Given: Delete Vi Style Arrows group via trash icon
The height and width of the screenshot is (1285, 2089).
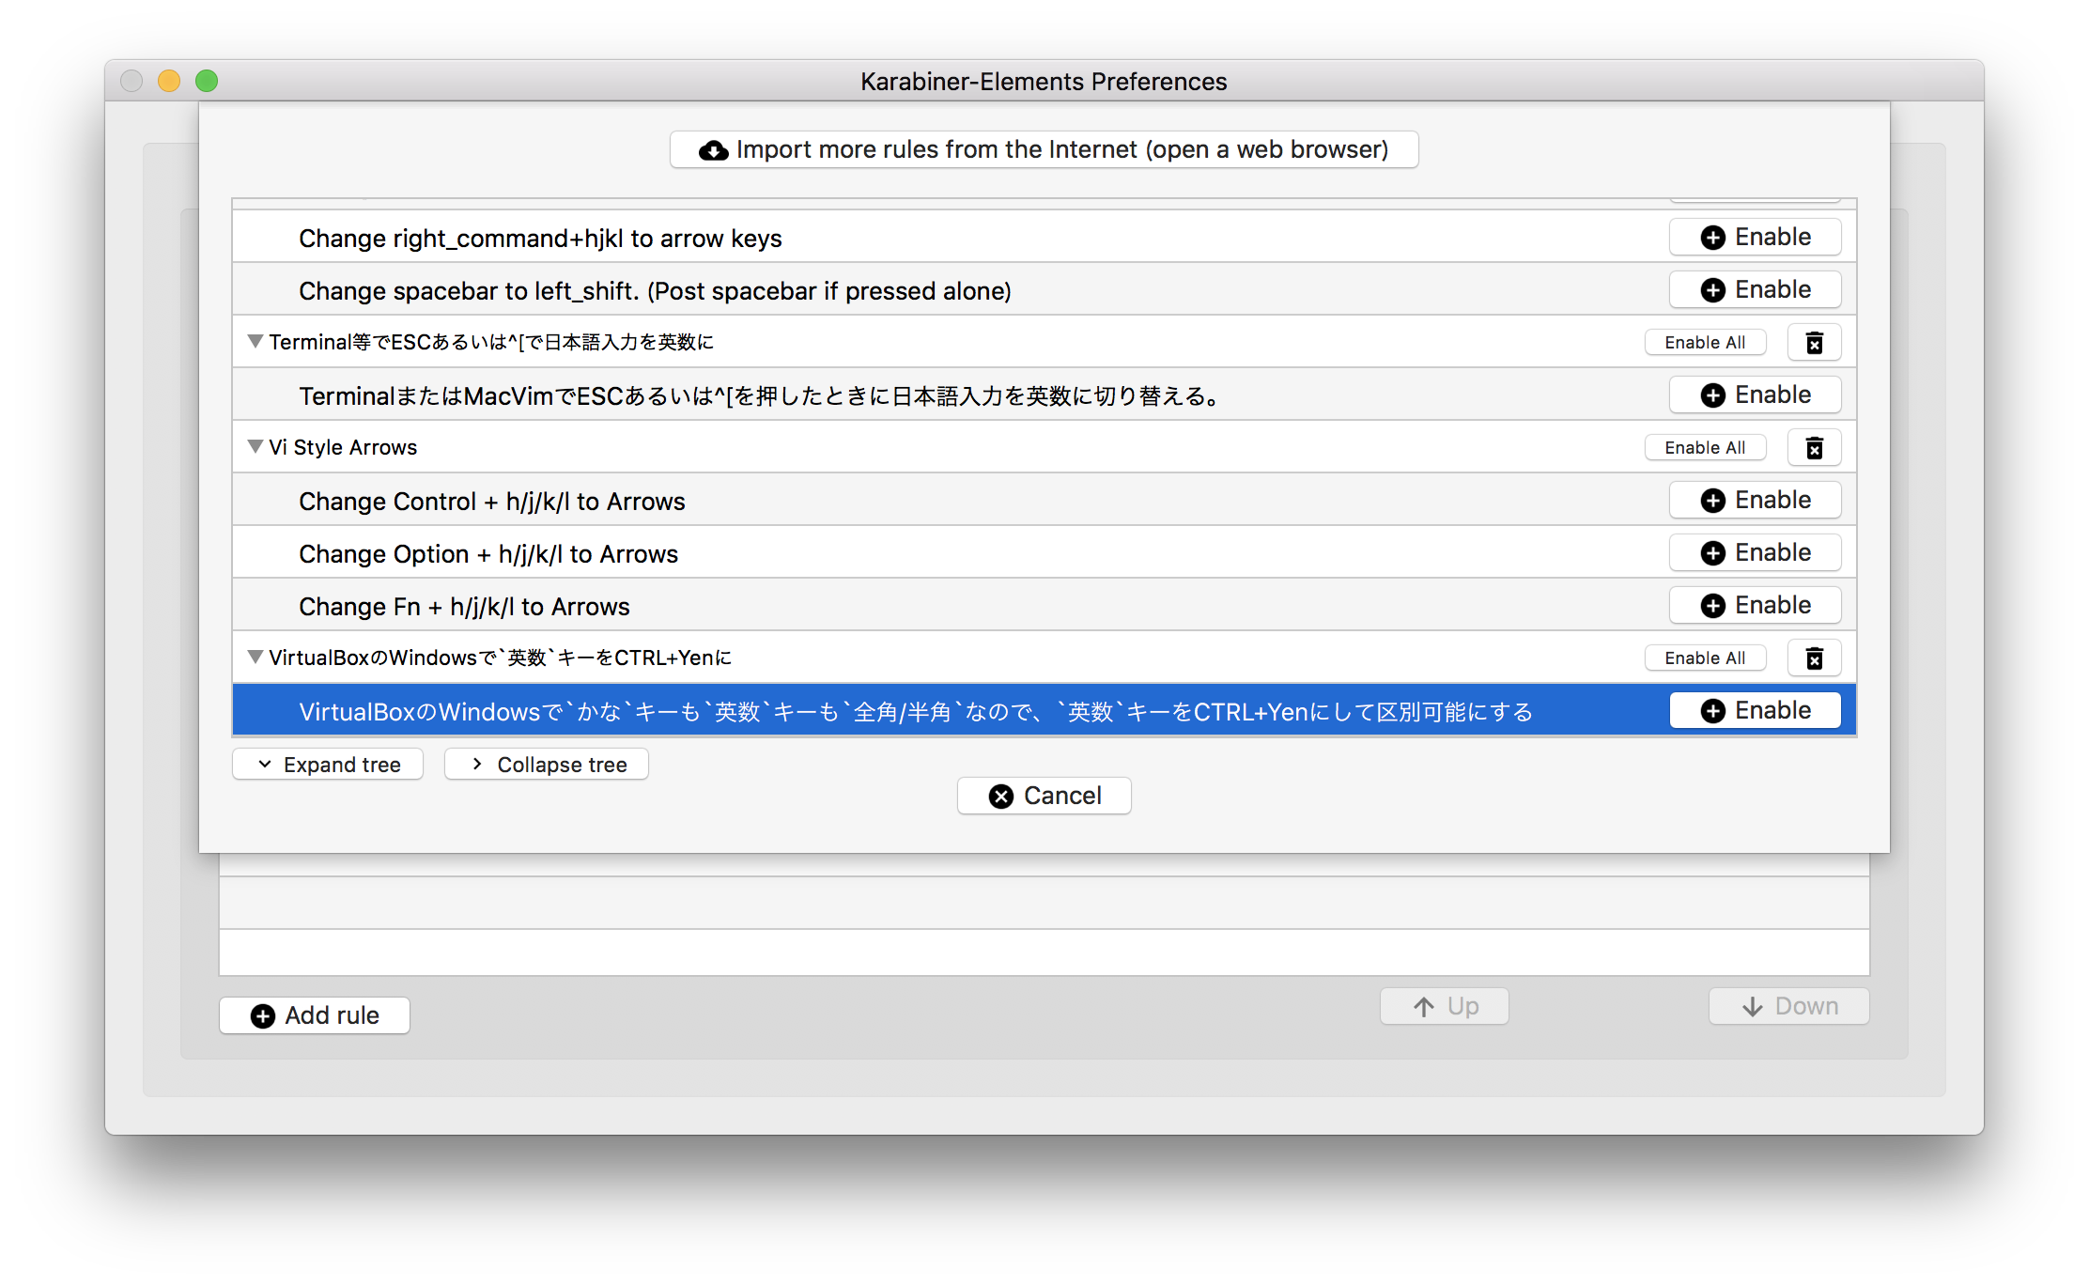Looking at the screenshot, I should click(x=1814, y=448).
